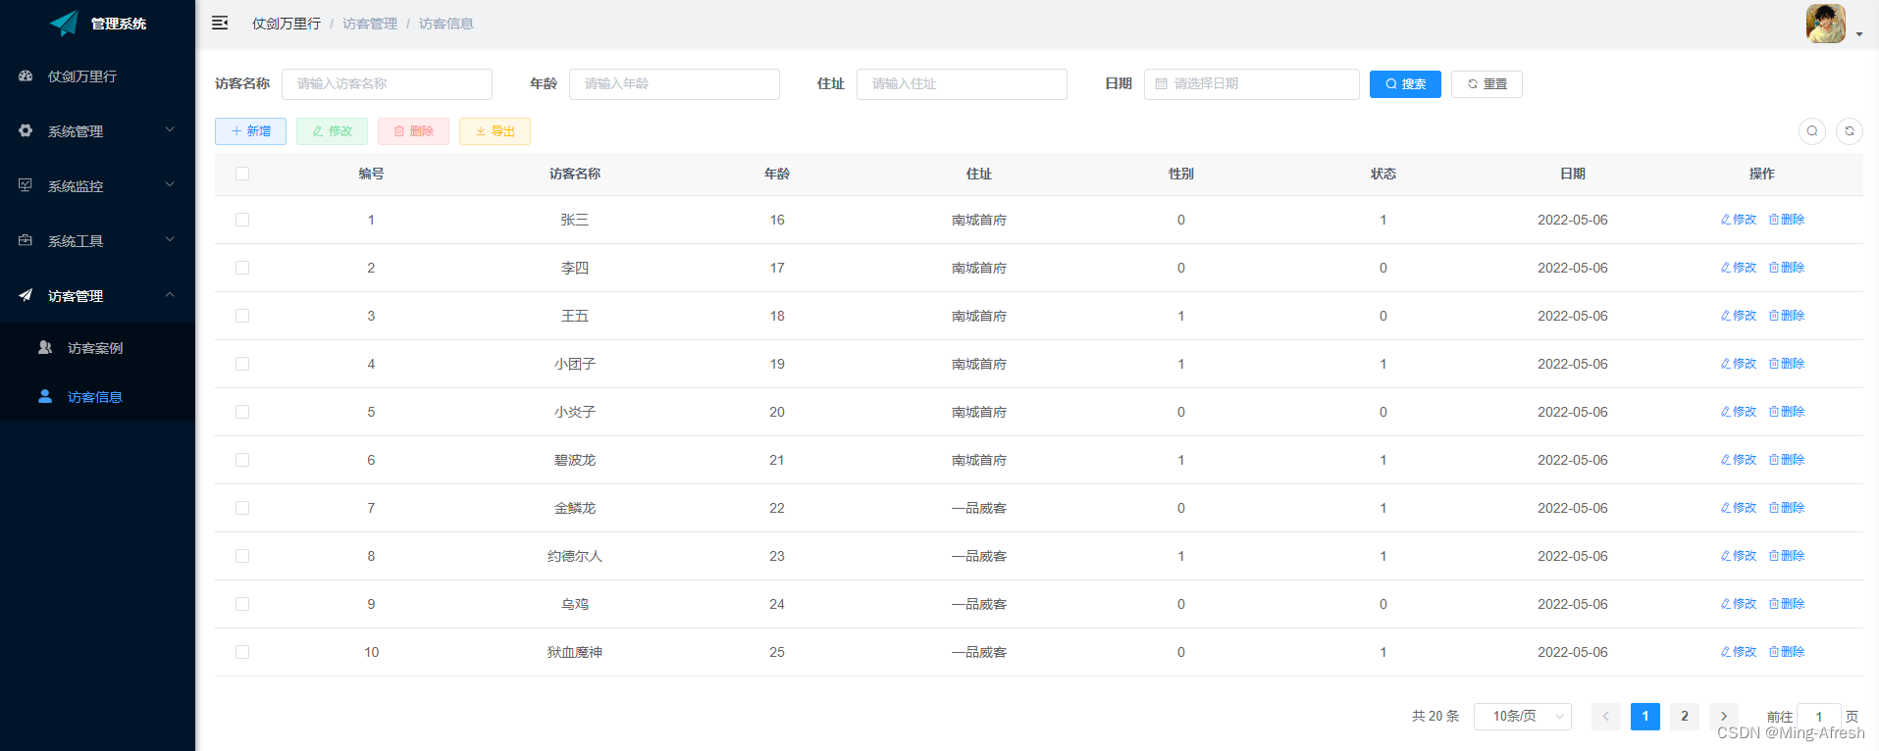Click the round search toggle icon

point(1811,131)
